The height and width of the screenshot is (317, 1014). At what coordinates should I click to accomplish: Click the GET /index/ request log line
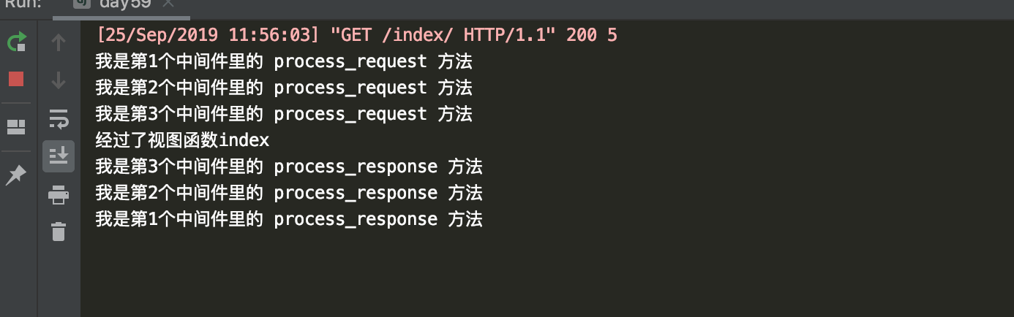tap(357, 35)
